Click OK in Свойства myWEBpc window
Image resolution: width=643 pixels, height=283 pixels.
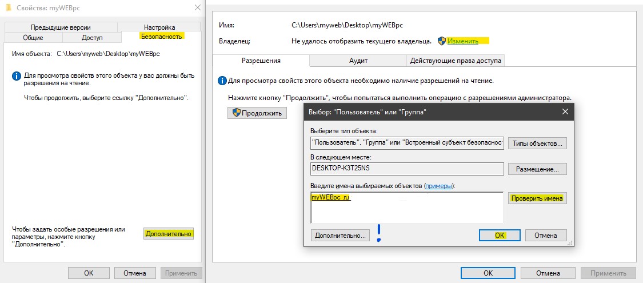(89, 273)
